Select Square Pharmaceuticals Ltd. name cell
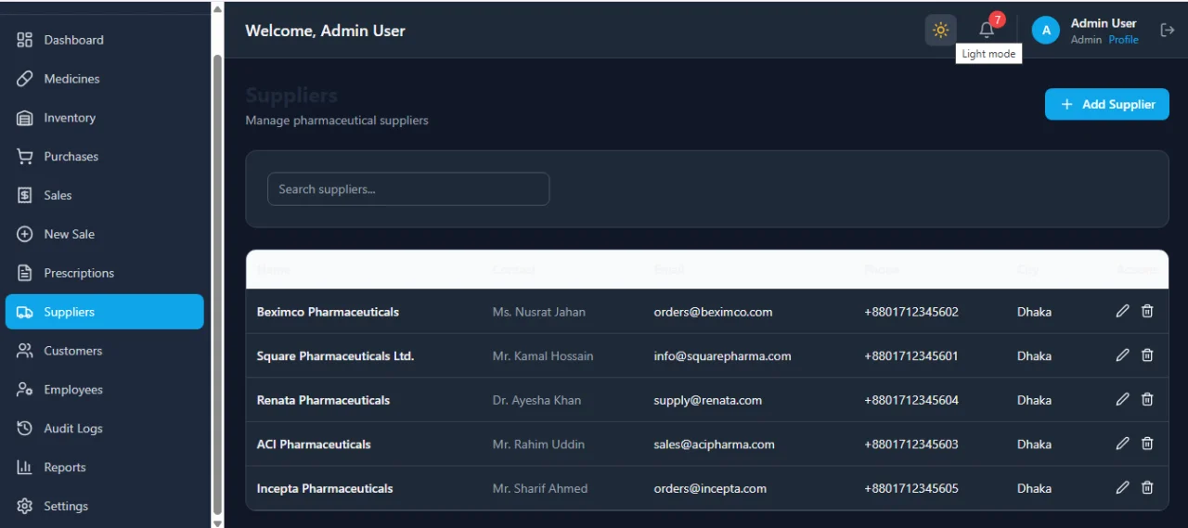This screenshot has height=528, width=1188. 335,356
